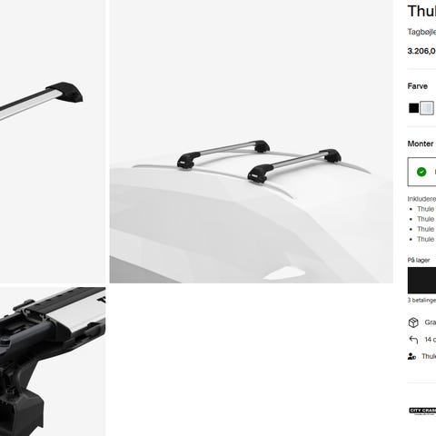Screen dimensions: 436x436
Task: Open the main roof rack on car image
Action: [x=252, y=142]
